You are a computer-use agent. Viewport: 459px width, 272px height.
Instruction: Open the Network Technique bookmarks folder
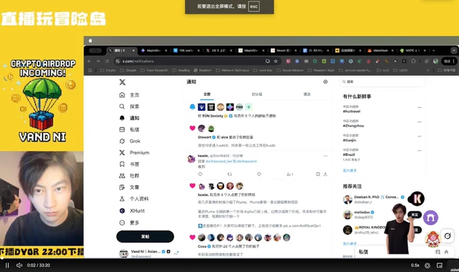pos(232,70)
